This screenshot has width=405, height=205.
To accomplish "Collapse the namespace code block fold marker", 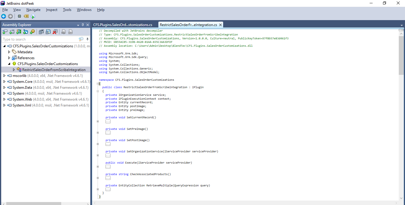I will [x=97, y=84].
